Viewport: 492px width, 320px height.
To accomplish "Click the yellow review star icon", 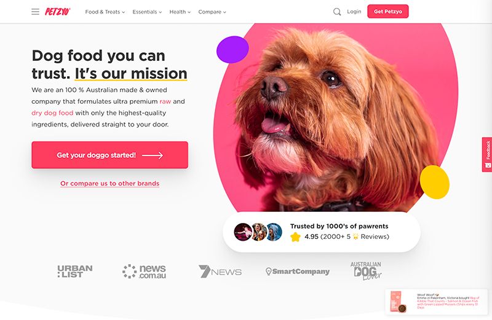I will coord(295,236).
